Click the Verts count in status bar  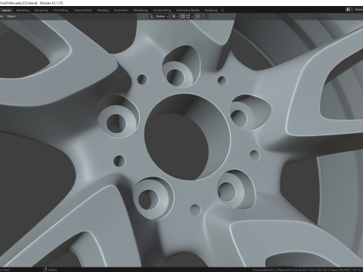click(x=317, y=270)
